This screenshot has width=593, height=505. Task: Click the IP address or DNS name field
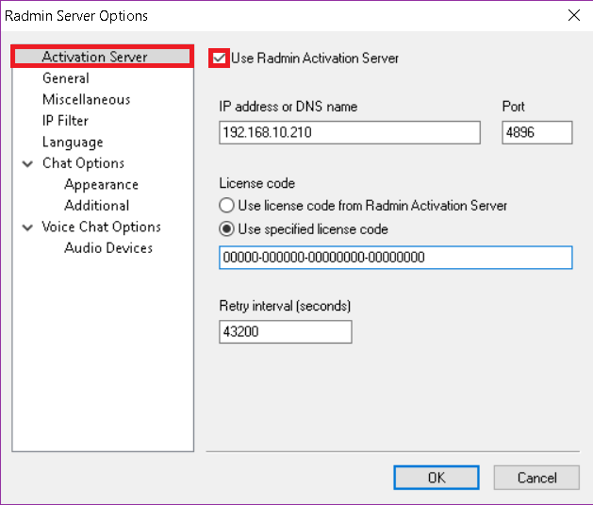pyautogui.click(x=350, y=132)
